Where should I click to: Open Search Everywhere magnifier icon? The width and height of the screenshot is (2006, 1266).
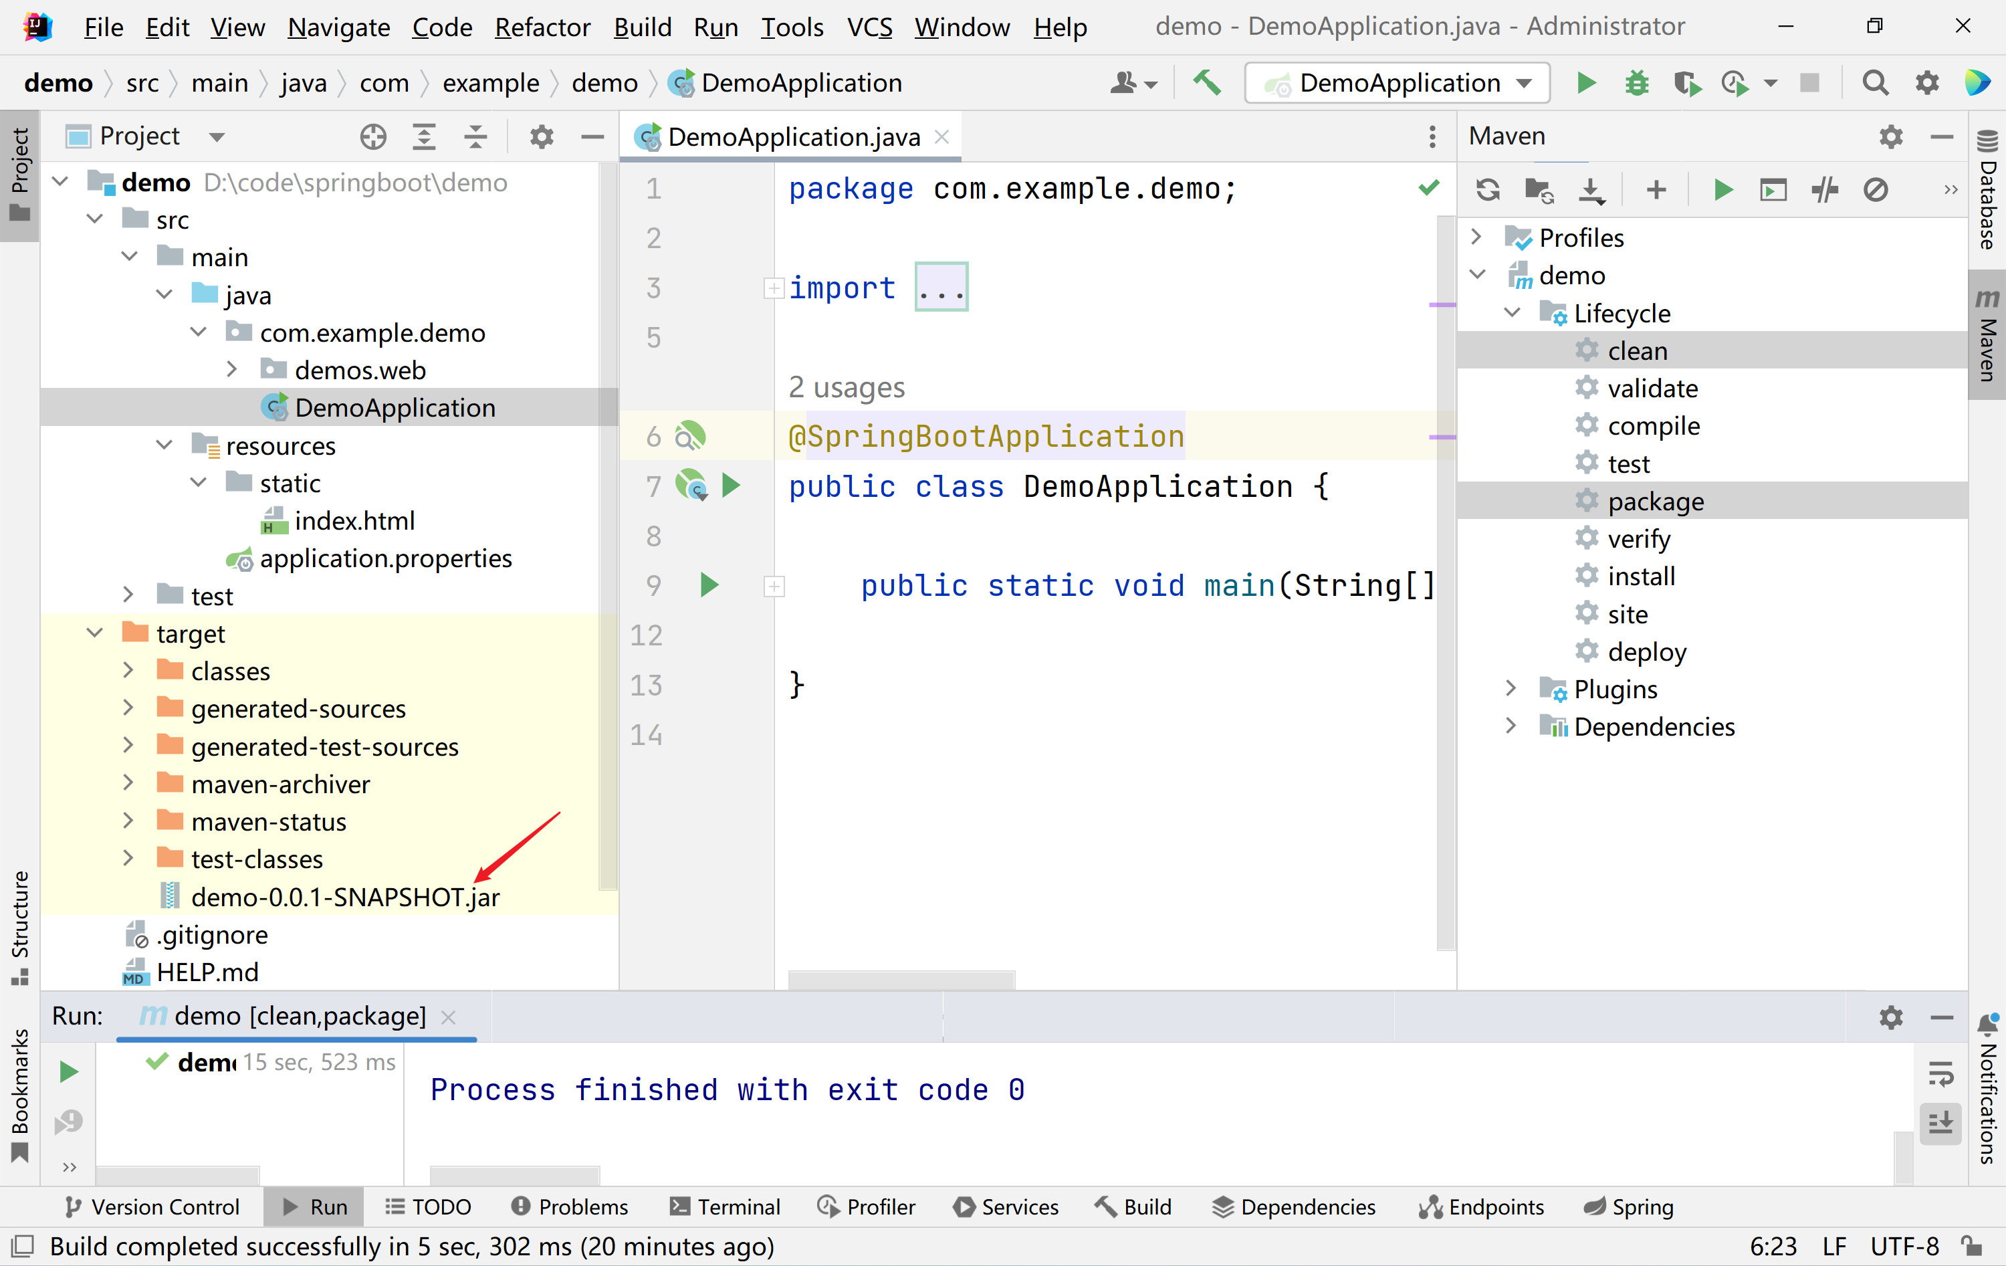[1874, 82]
